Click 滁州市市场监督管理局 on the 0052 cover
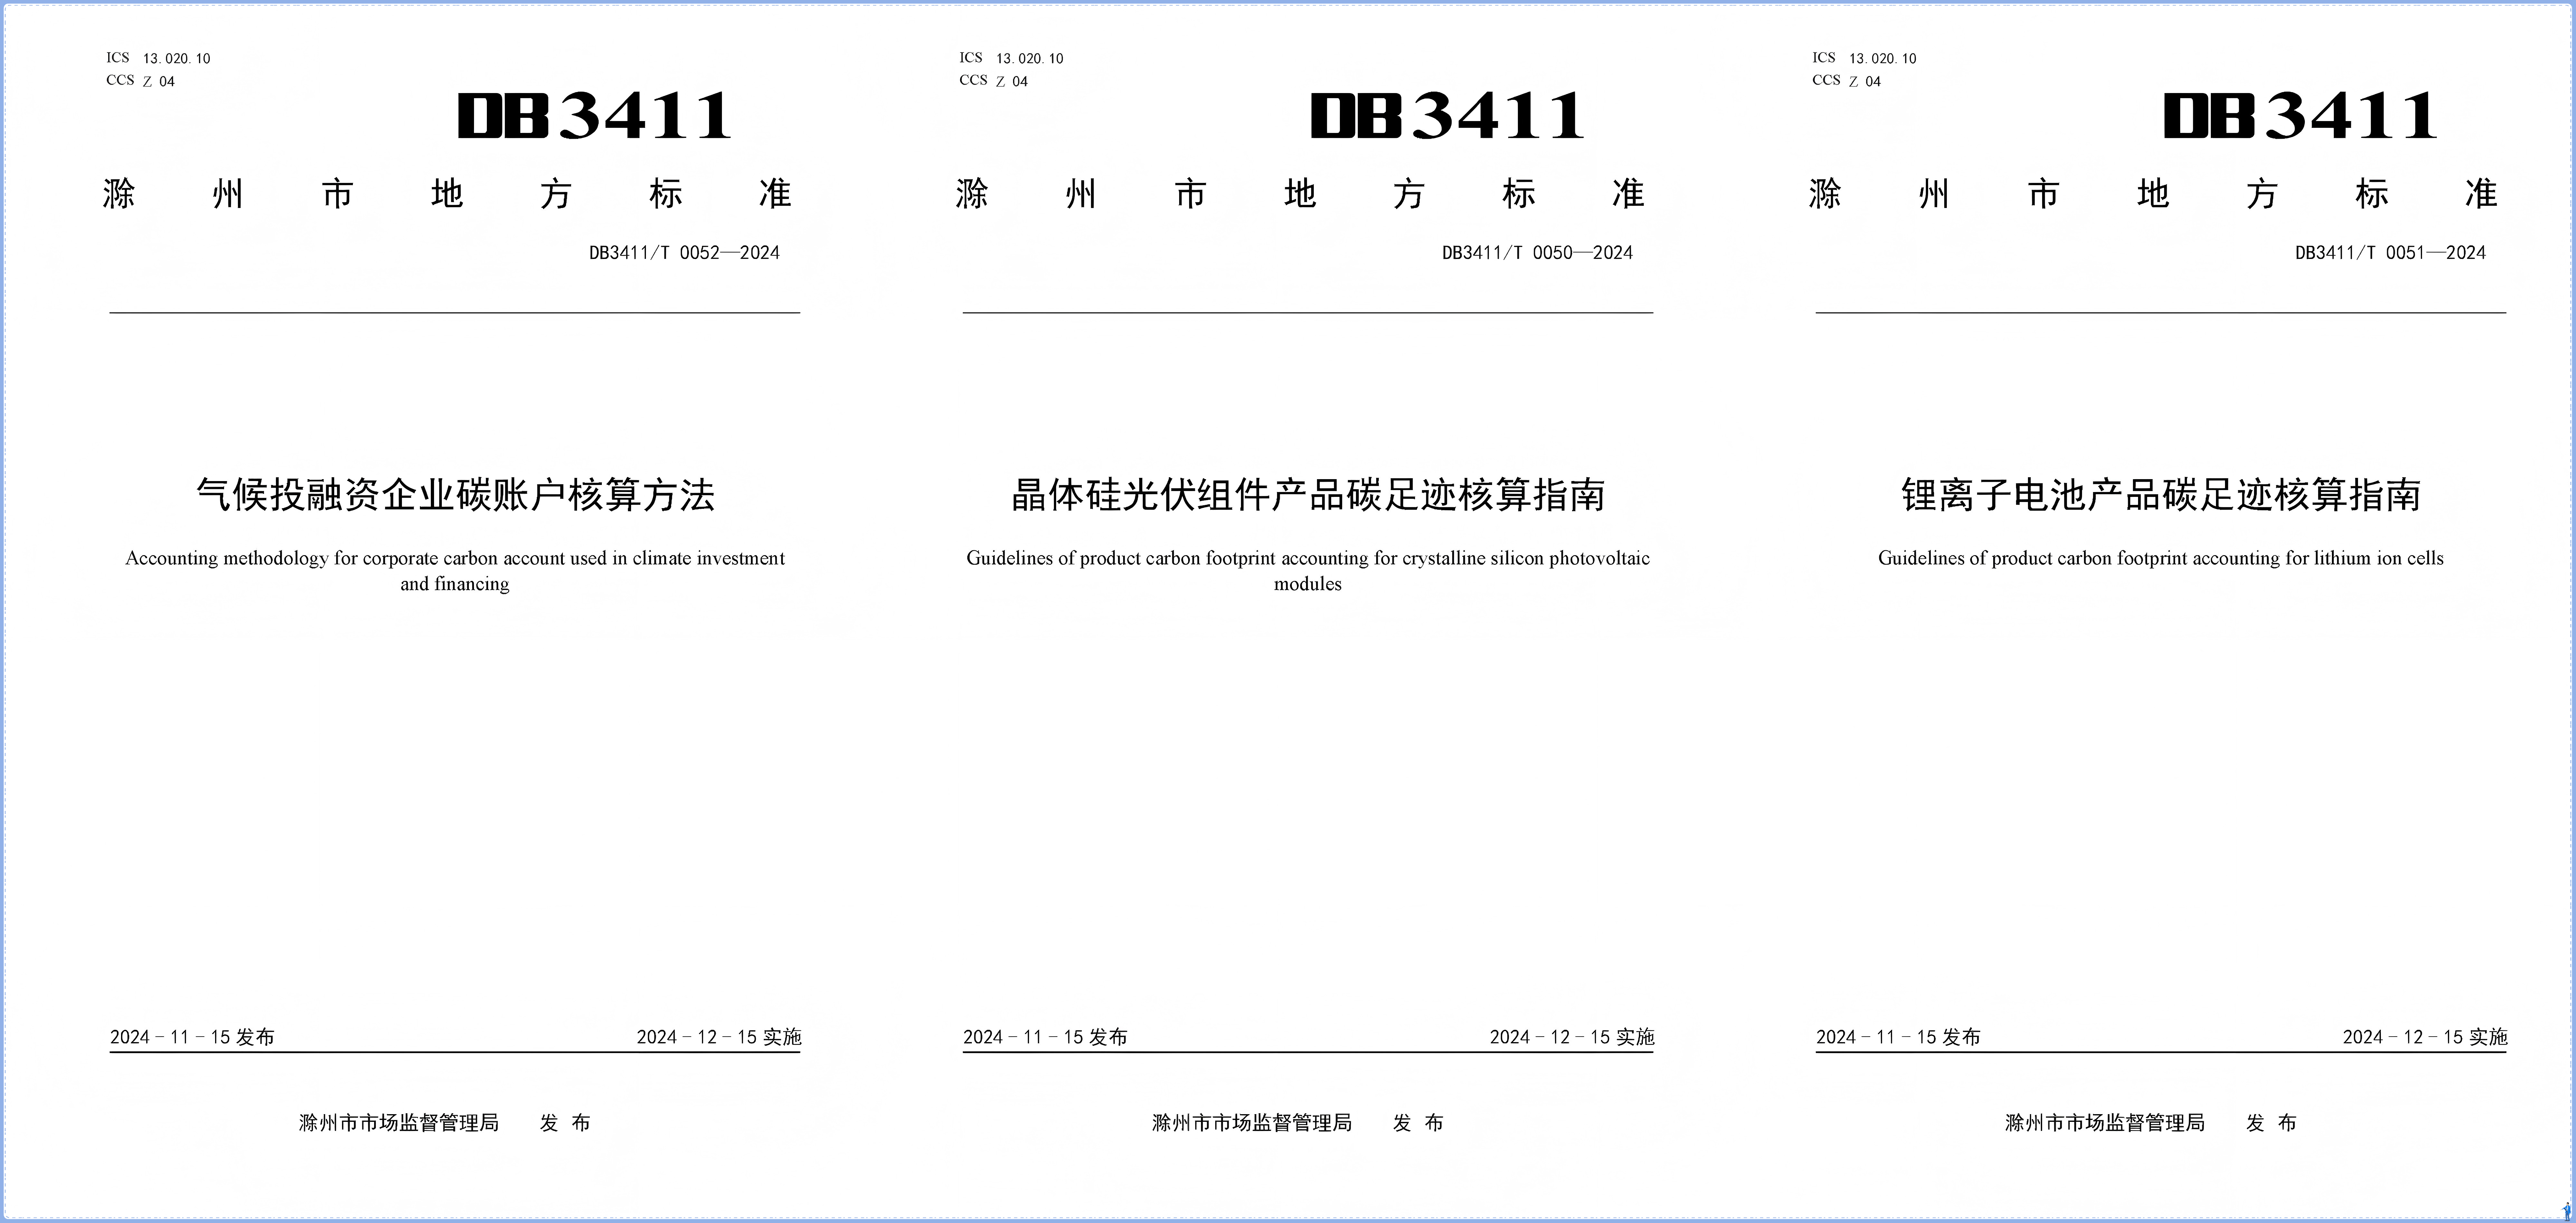Viewport: 2576px width, 1223px height. click(399, 1123)
